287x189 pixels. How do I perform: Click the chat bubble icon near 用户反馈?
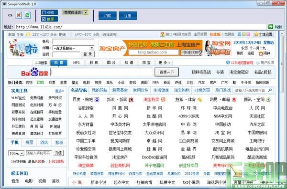tap(258, 63)
